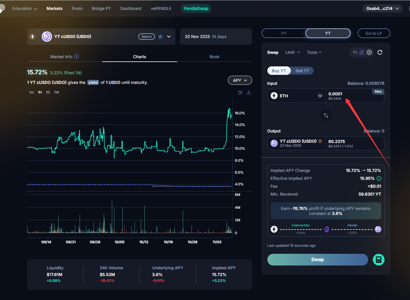Click the swap direction arrows icon
Screen dimensions: 410x300
pyautogui.click(x=326, y=115)
